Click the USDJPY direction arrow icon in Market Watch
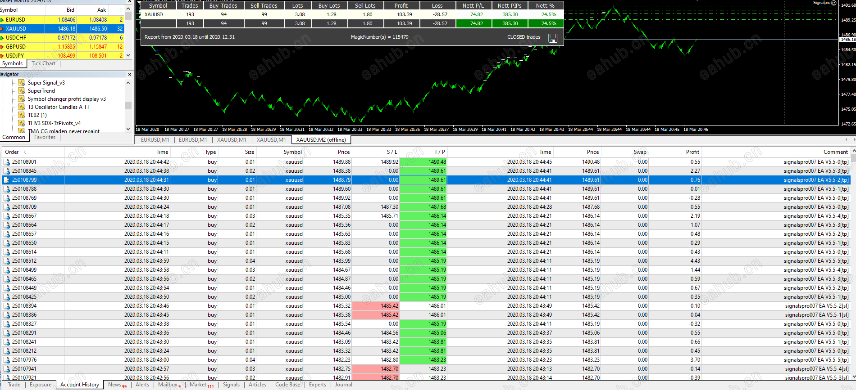 [x=2, y=56]
